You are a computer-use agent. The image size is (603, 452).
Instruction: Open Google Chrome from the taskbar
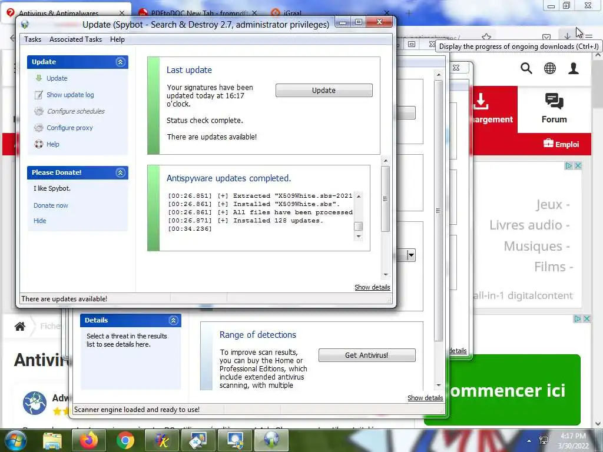tap(125, 440)
